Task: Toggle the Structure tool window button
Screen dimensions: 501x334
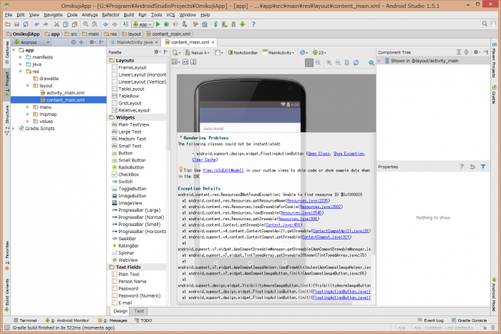Action: (x=6, y=119)
